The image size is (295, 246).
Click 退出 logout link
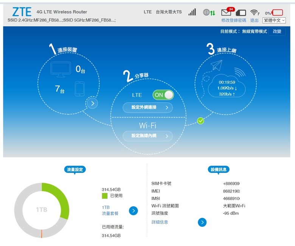pos(255,20)
